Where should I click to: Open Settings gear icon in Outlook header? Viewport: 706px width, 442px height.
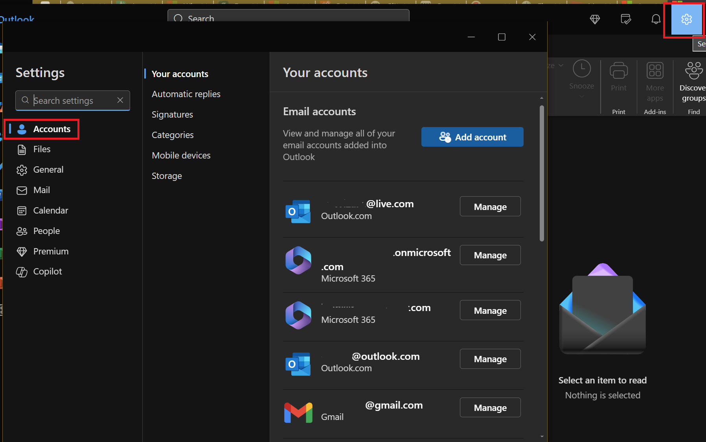click(x=686, y=19)
